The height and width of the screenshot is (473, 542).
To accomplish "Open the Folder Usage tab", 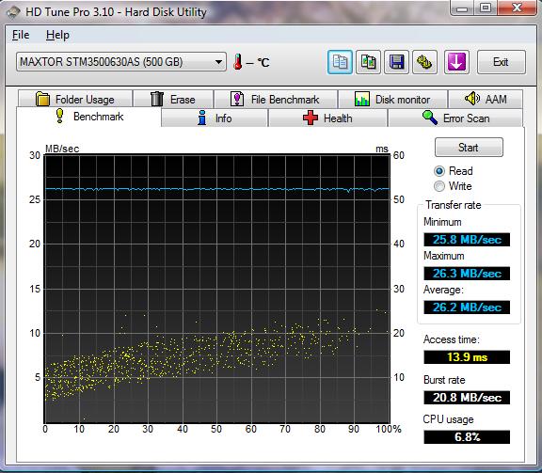I will [75, 100].
